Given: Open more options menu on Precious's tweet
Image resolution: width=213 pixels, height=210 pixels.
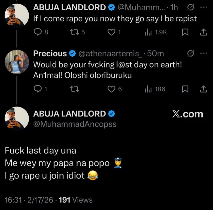Looking at the screenshot, I should pos(203,54).
